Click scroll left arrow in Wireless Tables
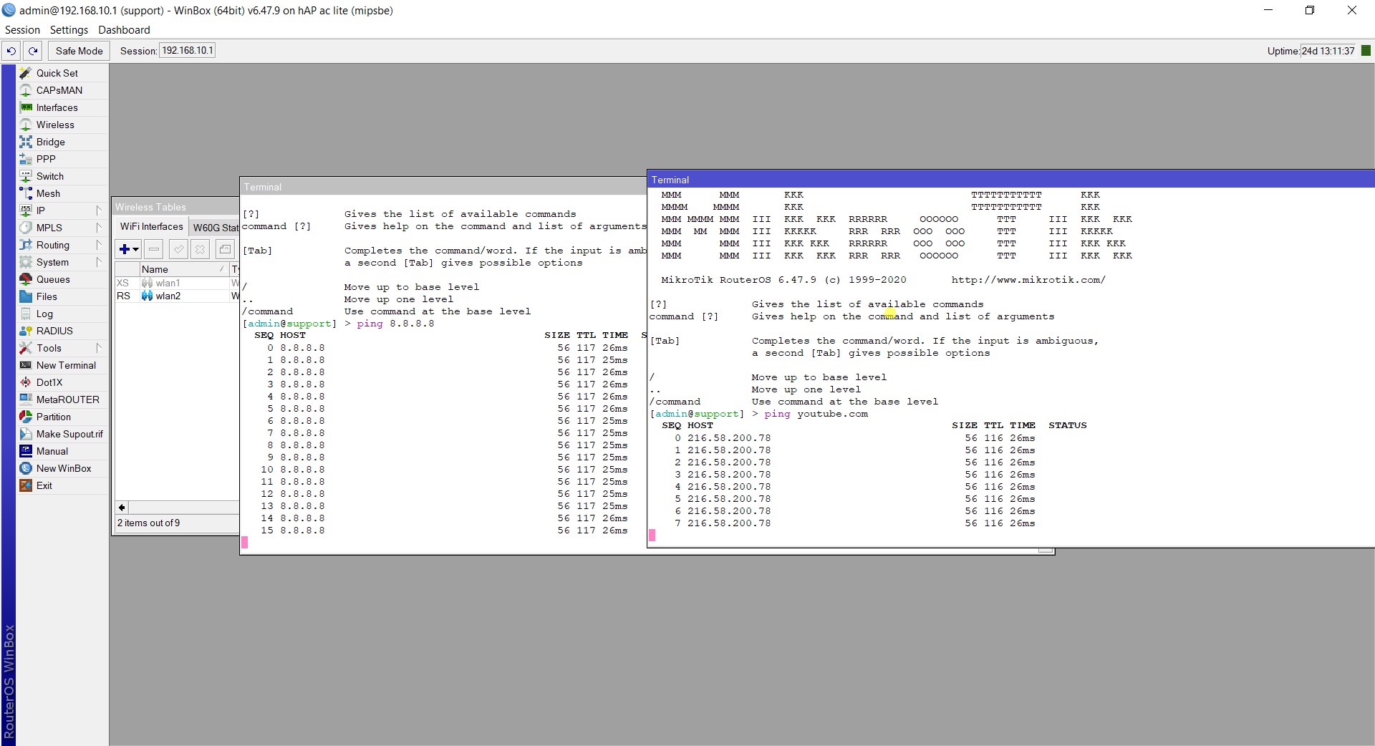The width and height of the screenshot is (1375, 746). 122,508
